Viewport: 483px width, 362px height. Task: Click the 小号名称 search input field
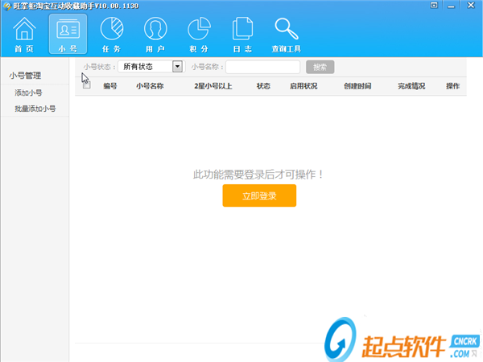pos(262,67)
